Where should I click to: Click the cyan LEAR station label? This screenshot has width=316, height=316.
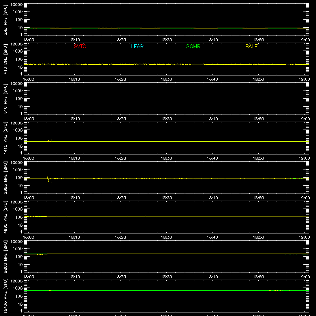[x=137, y=46]
